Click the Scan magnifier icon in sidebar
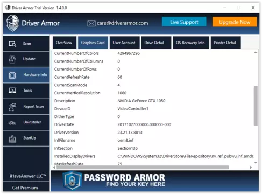The image size is (262, 194). coord(12,44)
